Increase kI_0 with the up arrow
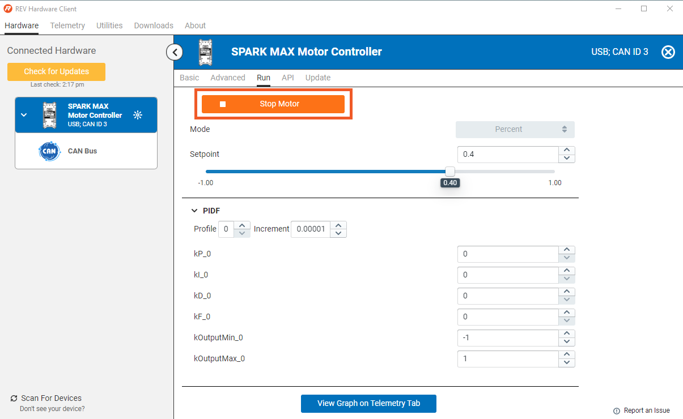This screenshot has width=683, height=419. click(567, 271)
